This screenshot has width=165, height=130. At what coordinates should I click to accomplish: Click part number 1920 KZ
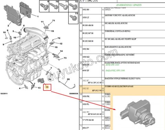pos(86,57)
